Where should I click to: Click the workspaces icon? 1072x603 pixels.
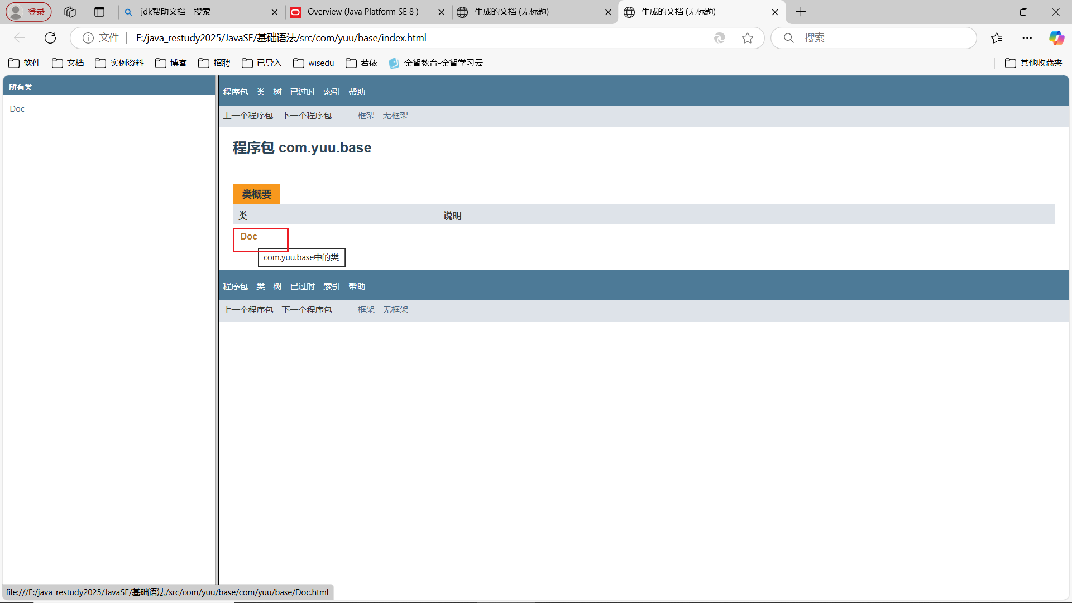pos(70,12)
